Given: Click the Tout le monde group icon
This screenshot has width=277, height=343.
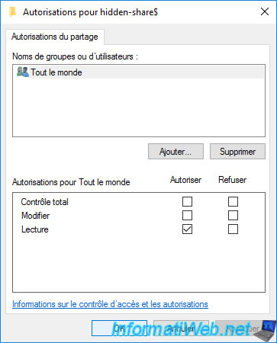Looking at the screenshot, I should pos(23,72).
